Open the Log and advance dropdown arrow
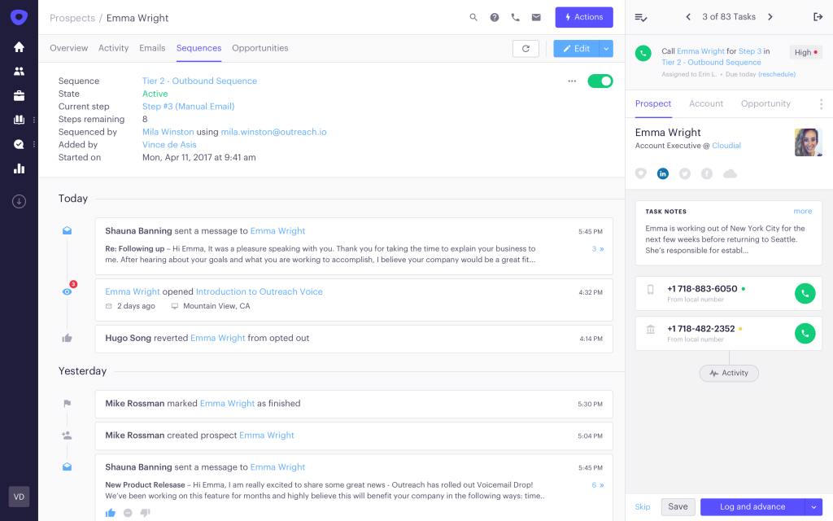The image size is (833, 521). pyautogui.click(x=813, y=507)
